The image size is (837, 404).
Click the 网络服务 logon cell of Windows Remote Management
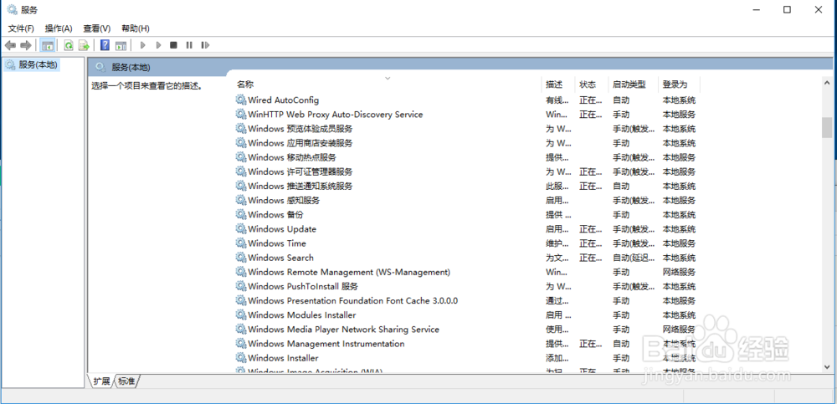pyautogui.click(x=679, y=272)
